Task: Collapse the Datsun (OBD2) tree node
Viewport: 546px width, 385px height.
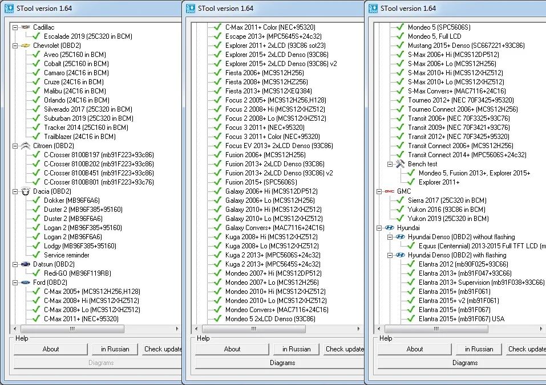Action: (15, 264)
